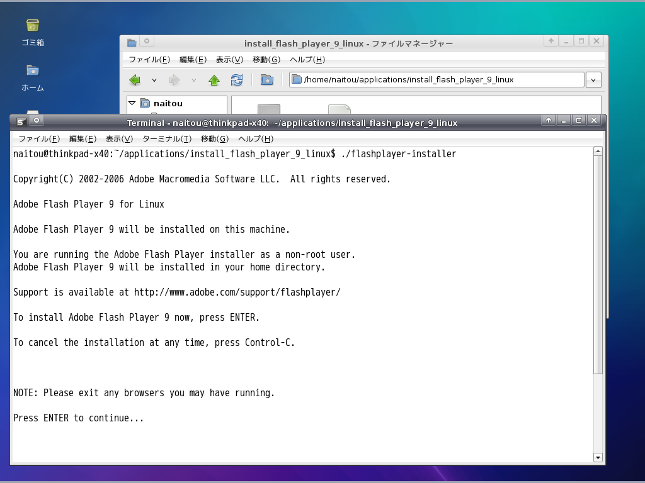Collapse the naitou tree node in file manager

point(132,103)
